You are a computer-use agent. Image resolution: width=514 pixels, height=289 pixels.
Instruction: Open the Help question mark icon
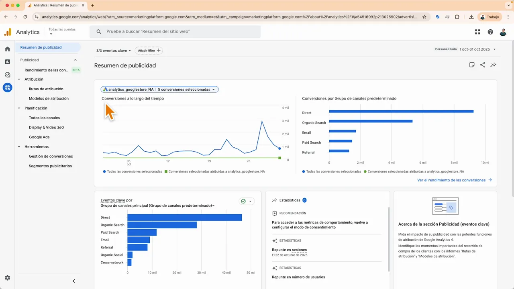(x=490, y=32)
